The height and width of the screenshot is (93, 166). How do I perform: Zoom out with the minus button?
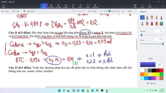click(101, 11)
